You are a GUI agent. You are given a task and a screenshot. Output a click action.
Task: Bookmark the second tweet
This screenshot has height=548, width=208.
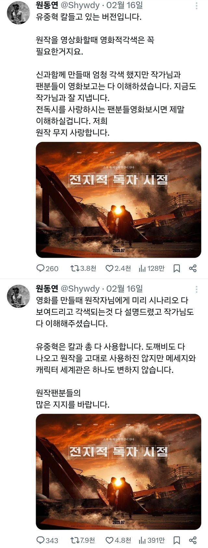[x=177, y=540]
